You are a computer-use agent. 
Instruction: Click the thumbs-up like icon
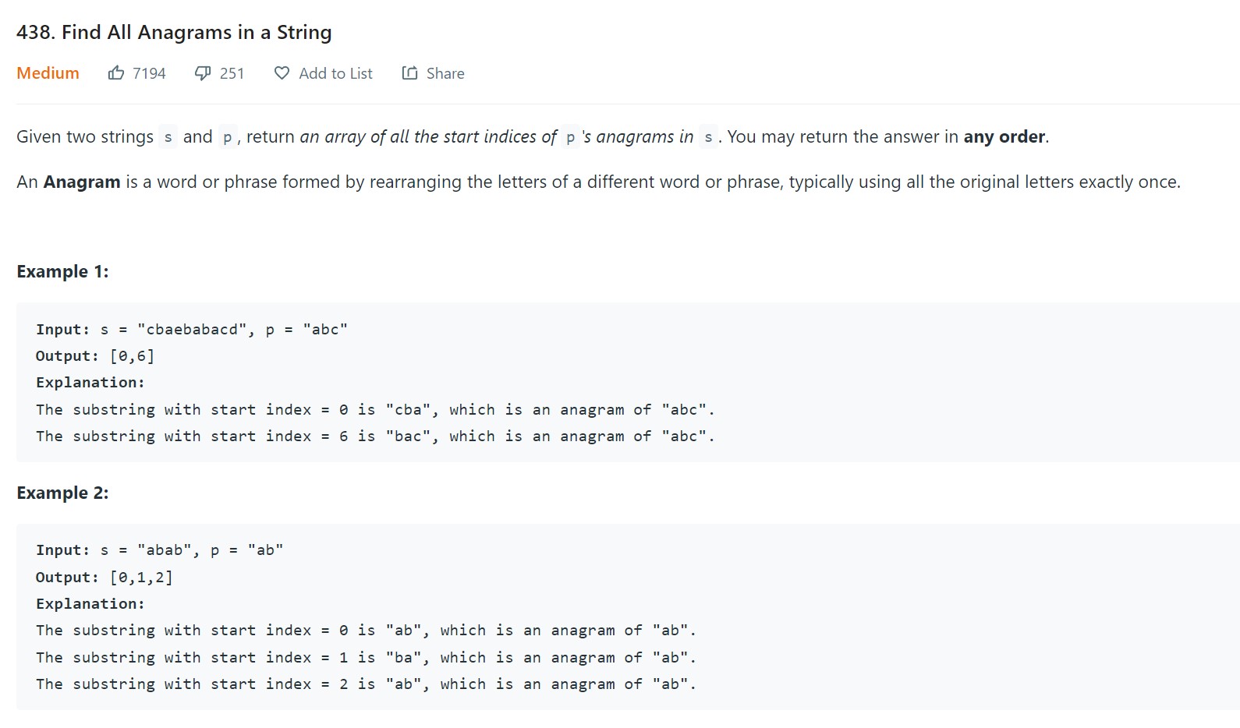[x=116, y=73]
